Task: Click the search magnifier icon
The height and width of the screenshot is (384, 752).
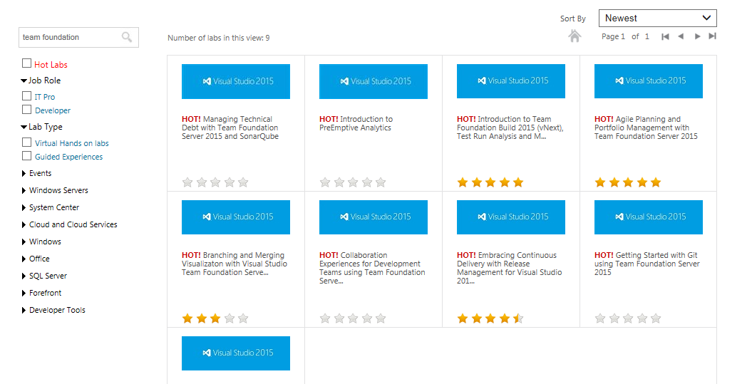Action: tap(127, 37)
